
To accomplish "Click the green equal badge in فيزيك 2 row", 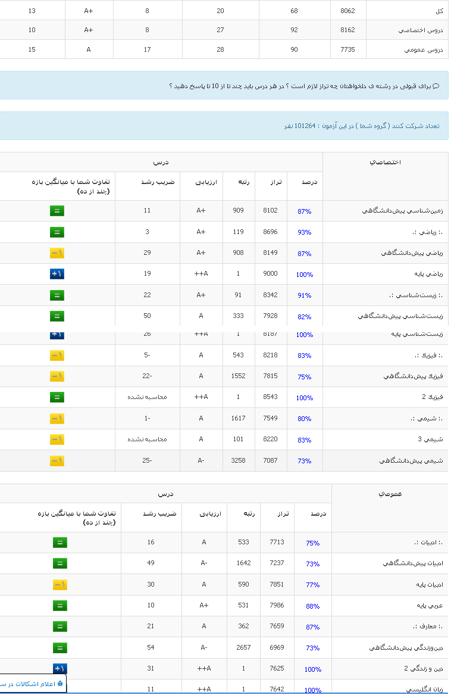I will pyautogui.click(x=57, y=397).
